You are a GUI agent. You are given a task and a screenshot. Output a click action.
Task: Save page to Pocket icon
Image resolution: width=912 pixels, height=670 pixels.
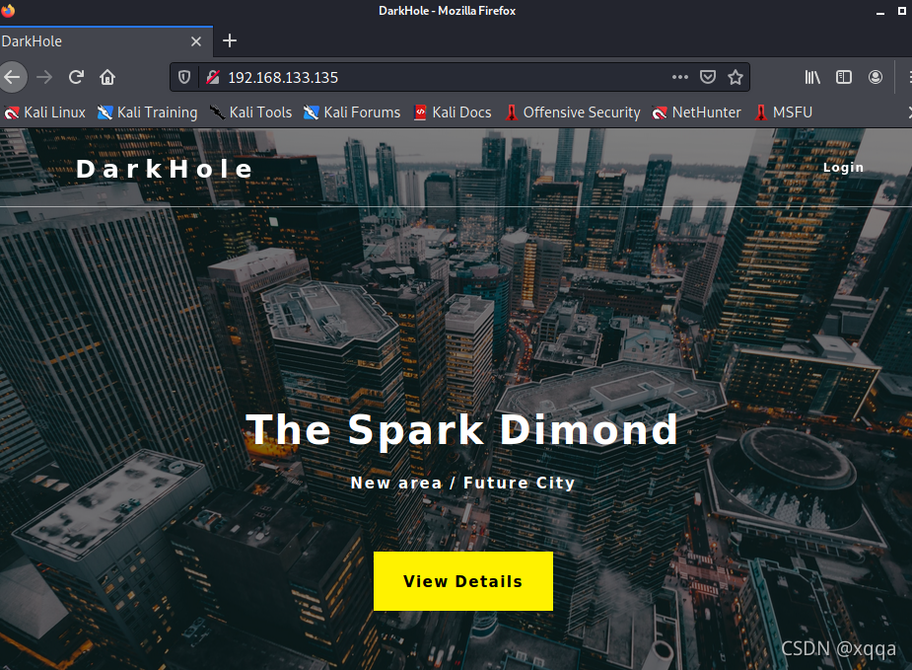pos(707,77)
